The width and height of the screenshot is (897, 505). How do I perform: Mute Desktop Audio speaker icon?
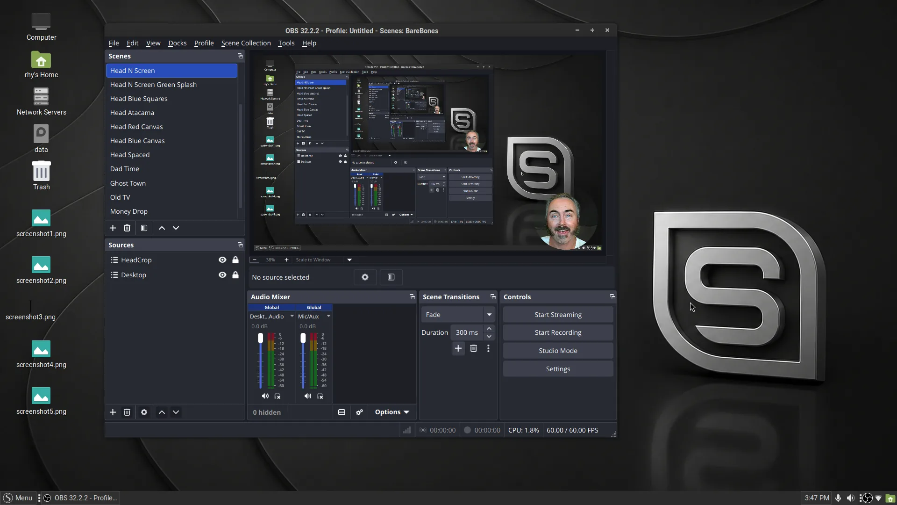coord(265,396)
